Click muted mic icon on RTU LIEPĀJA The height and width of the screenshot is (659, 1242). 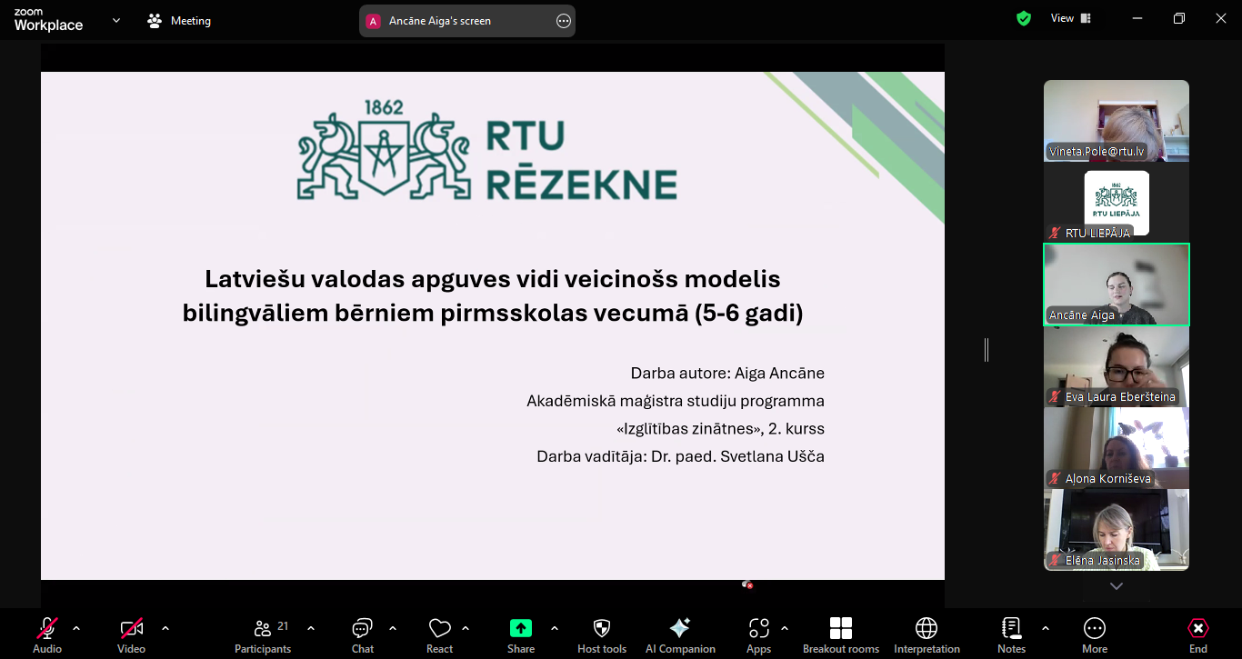(1056, 234)
